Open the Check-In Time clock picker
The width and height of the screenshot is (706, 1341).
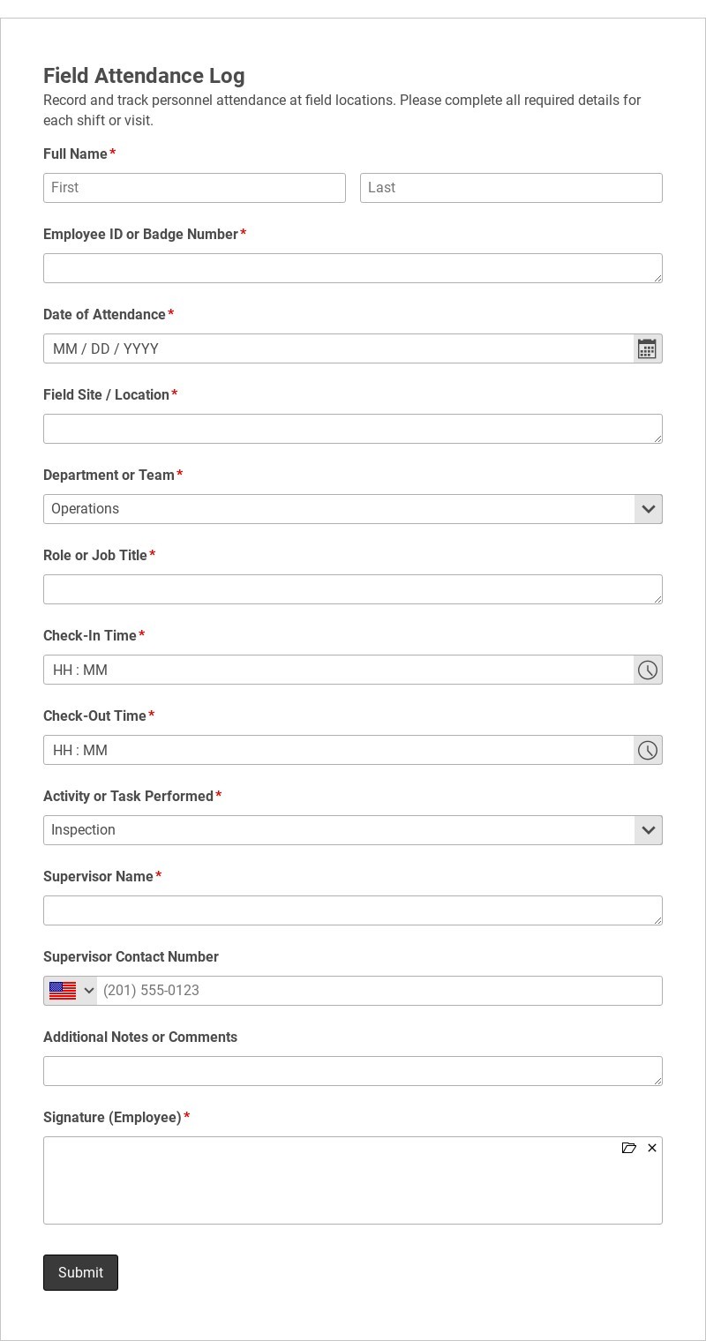tap(648, 670)
